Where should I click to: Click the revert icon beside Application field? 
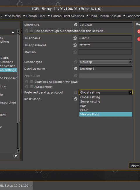click(76, 76)
